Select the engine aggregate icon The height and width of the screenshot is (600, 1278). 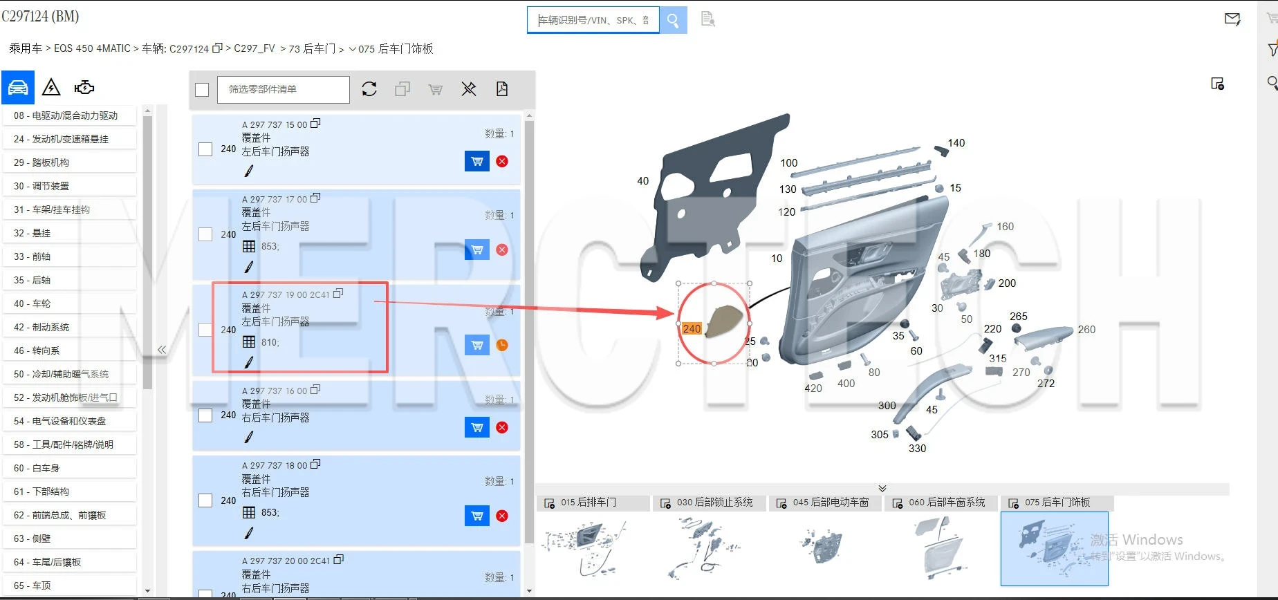[84, 88]
